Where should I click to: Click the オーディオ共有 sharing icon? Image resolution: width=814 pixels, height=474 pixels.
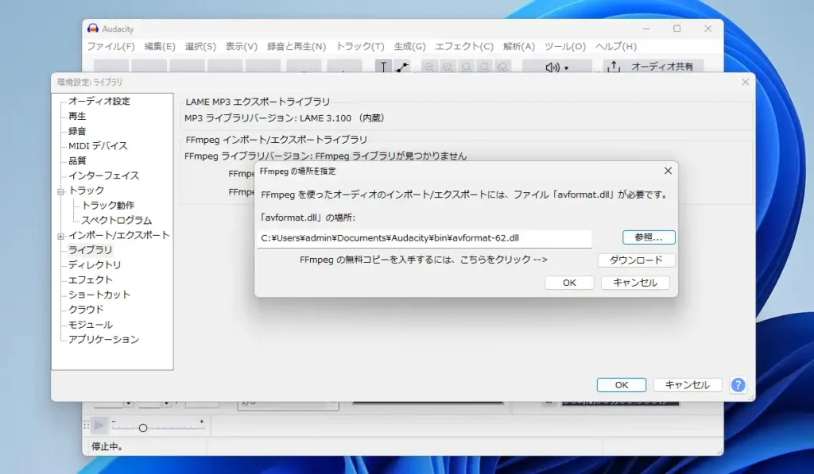tap(613, 67)
